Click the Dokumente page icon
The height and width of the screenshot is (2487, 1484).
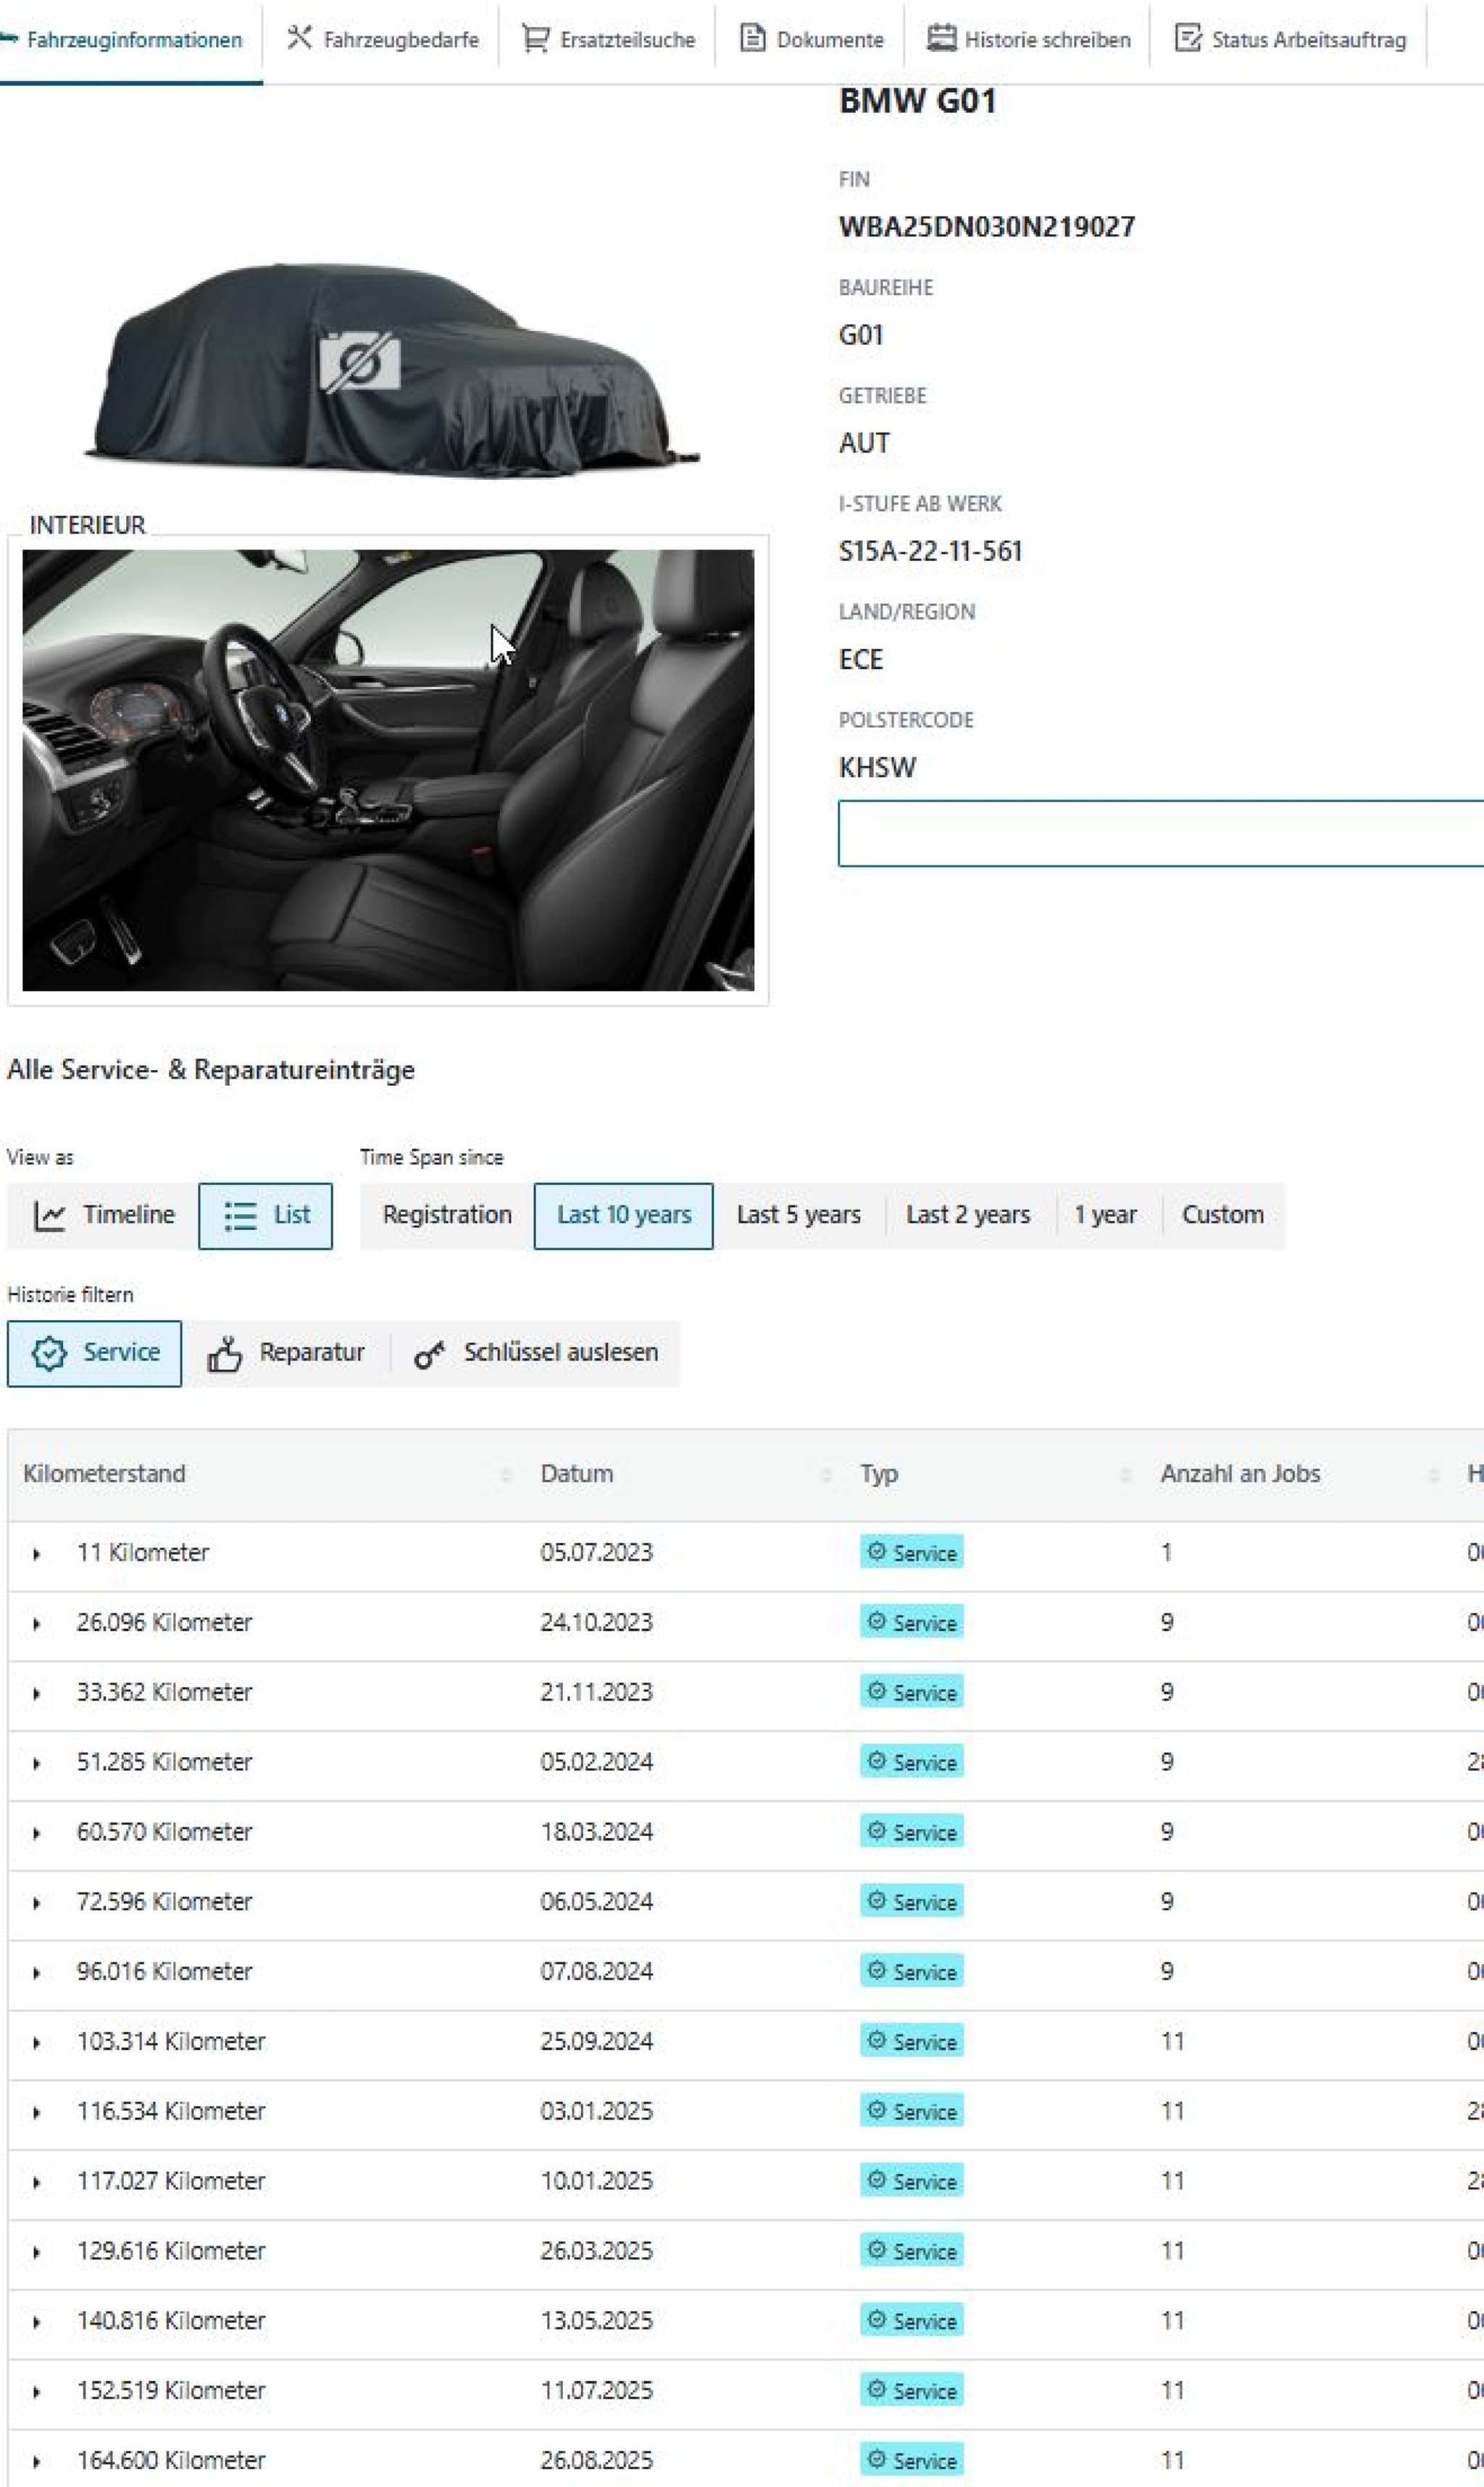pos(752,38)
